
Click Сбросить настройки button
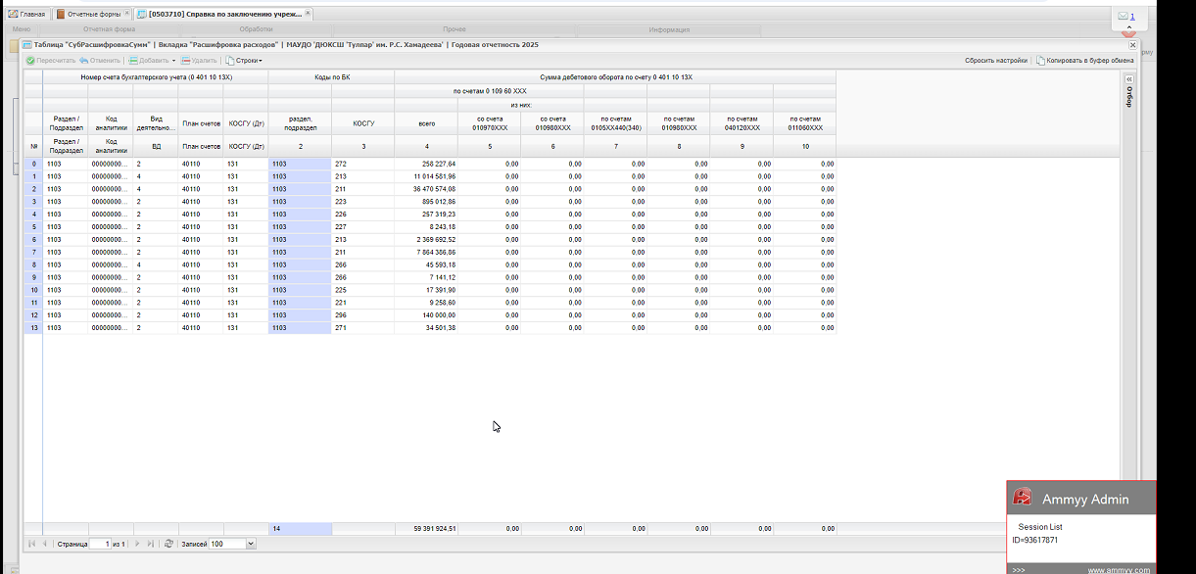point(995,61)
